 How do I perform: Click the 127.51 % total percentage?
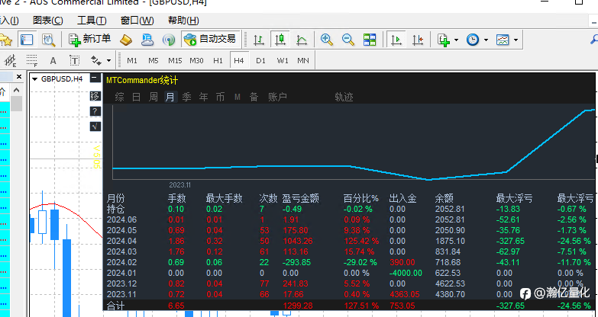pos(361,306)
